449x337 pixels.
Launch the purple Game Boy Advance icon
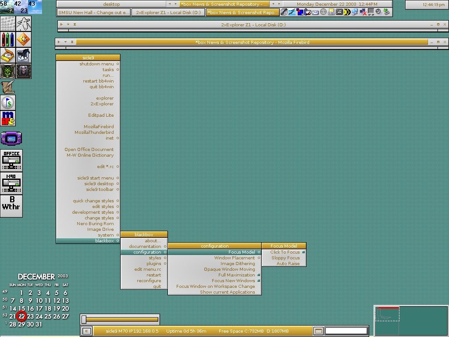(x=11, y=138)
